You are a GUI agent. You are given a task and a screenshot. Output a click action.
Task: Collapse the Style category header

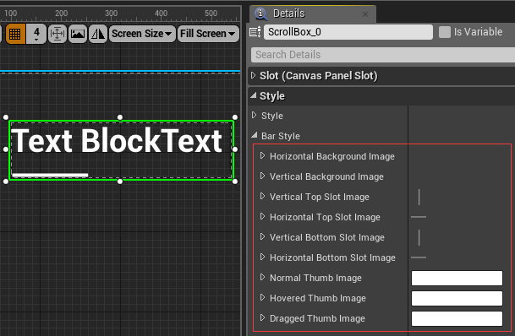click(x=253, y=95)
